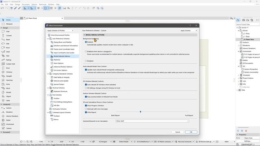This screenshot has height=146, width=260.
Task: Select Enabled when device is plugged in
Action: [86, 52]
